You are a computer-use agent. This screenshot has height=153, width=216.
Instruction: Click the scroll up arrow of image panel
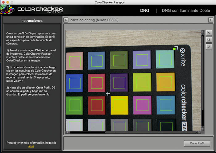pos(202,32)
